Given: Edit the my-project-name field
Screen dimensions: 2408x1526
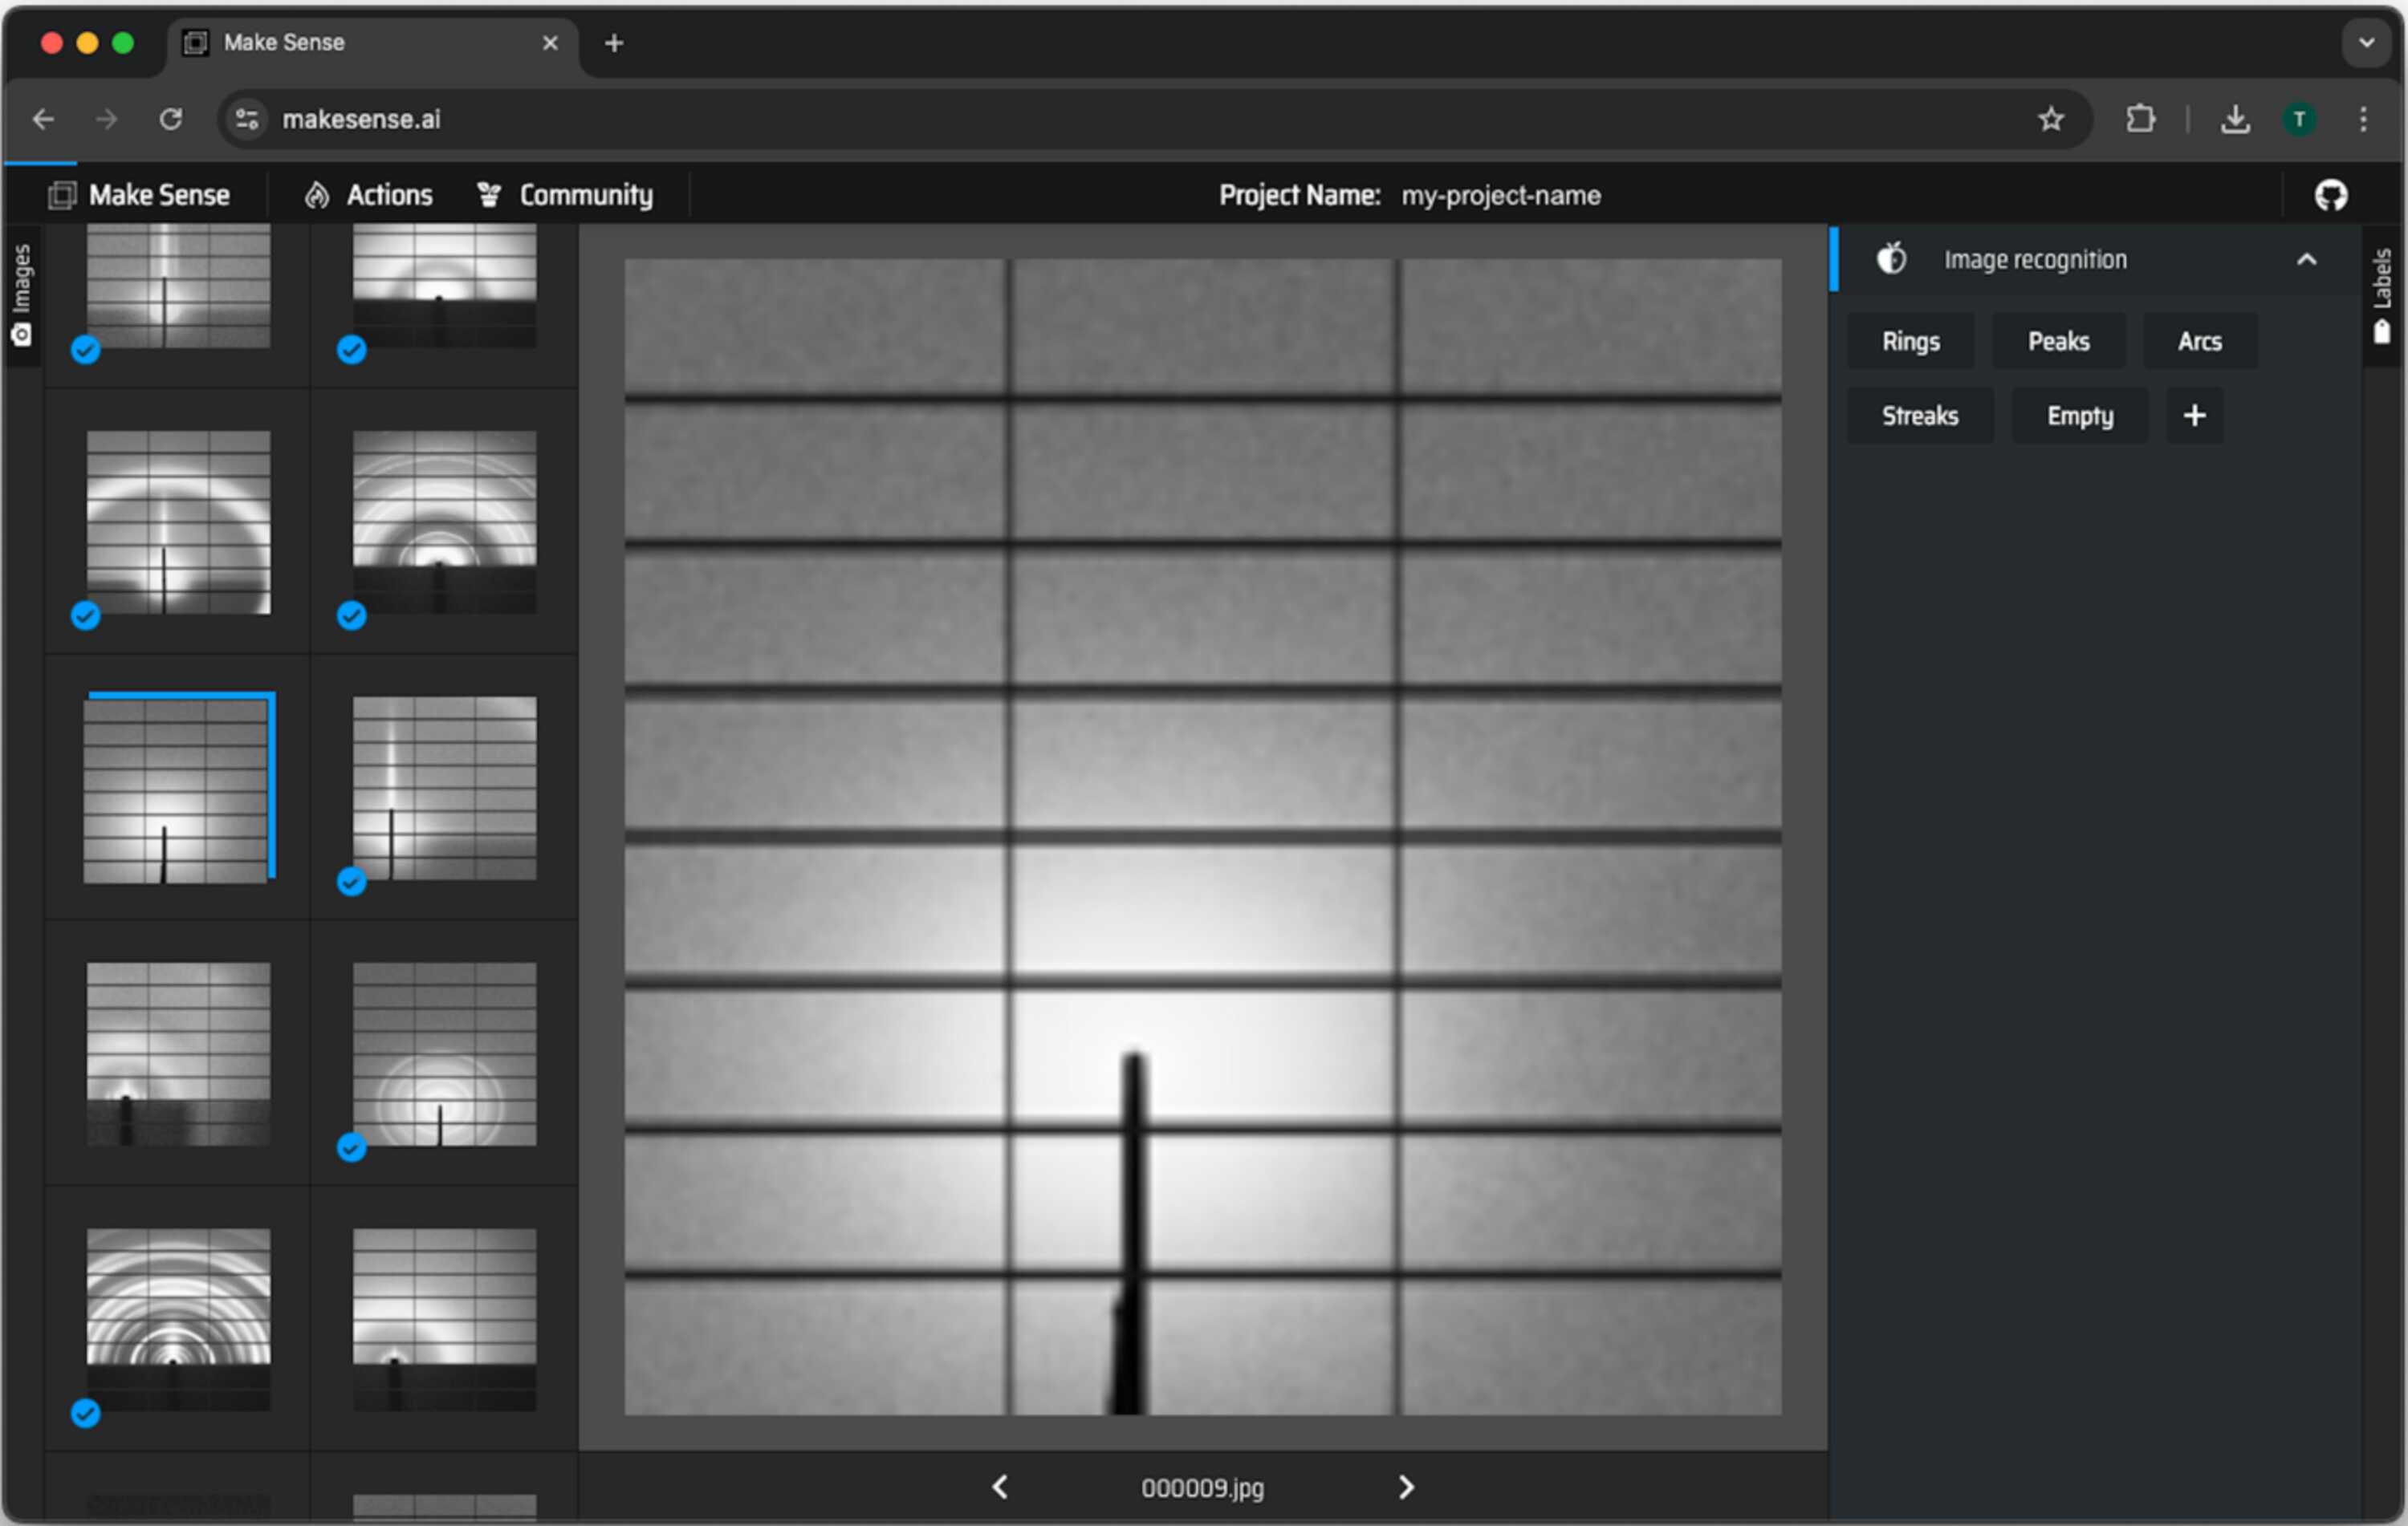Looking at the screenshot, I should tap(1501, 195).
